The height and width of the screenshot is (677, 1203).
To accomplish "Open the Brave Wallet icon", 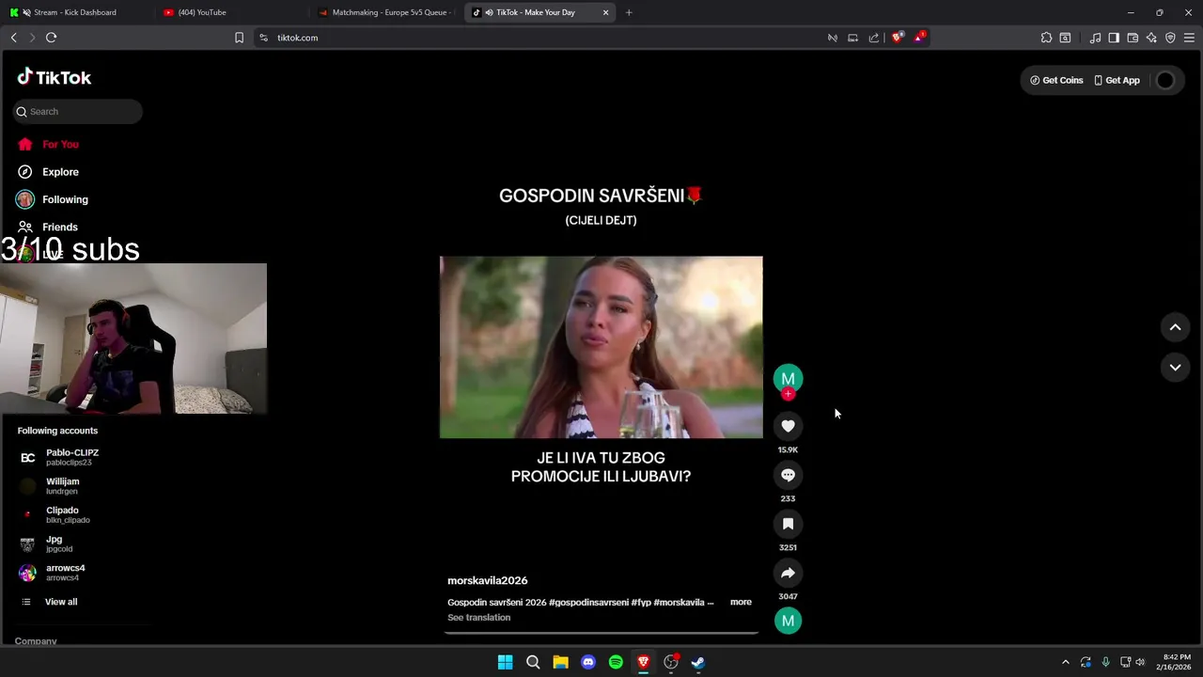I will (1133, 38).
